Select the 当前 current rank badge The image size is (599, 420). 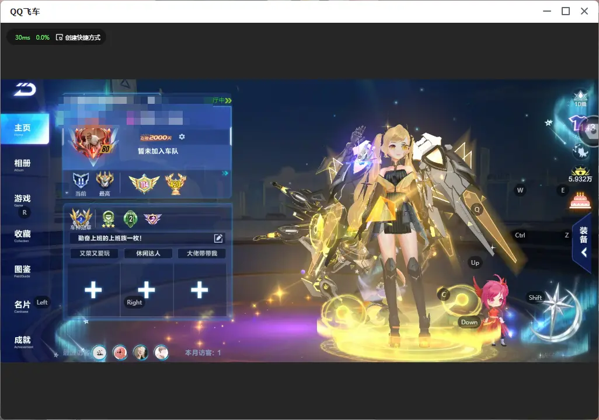(81, 184)
